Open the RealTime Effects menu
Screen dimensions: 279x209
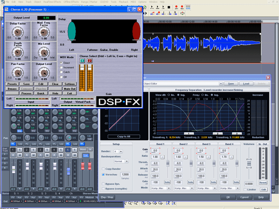(x=52, y=2)
